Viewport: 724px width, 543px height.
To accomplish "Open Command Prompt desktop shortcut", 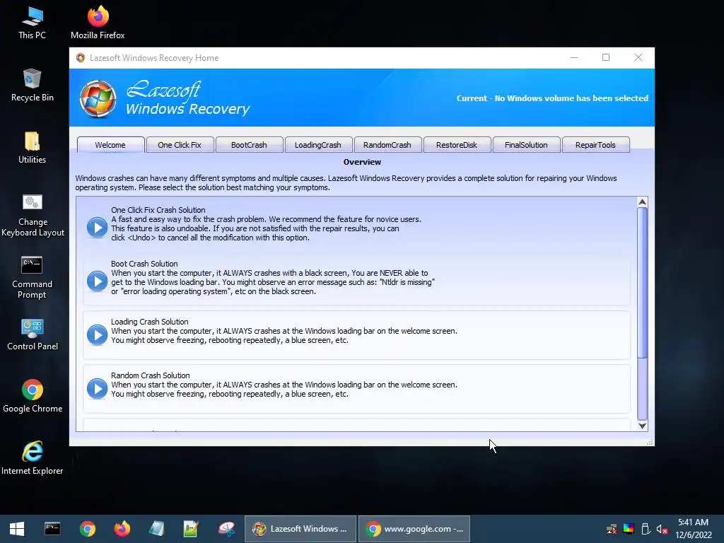I will pyautogui.click(x=32, y=277).
